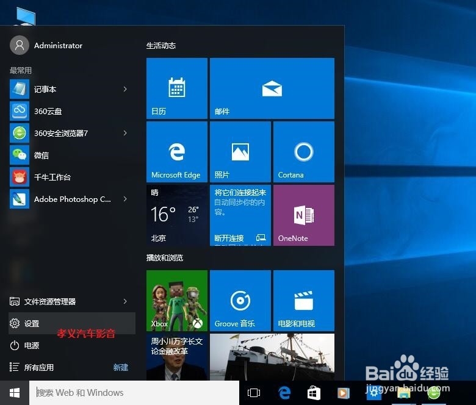Launch the Microsoft Edge tile

177,152
